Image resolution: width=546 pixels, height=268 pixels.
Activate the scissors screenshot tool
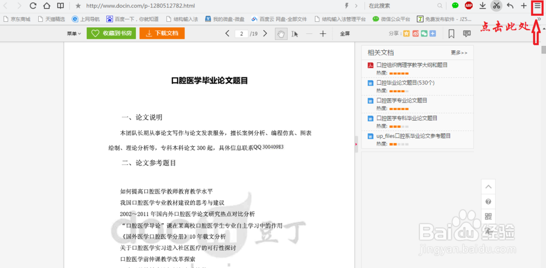click(496, 5)
